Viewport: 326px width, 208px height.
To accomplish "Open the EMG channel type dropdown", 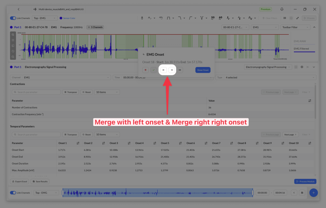I will coord(265,27).
